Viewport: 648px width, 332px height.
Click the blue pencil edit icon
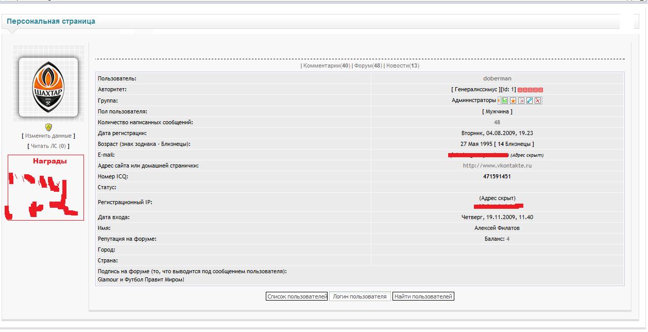point(530,101)
